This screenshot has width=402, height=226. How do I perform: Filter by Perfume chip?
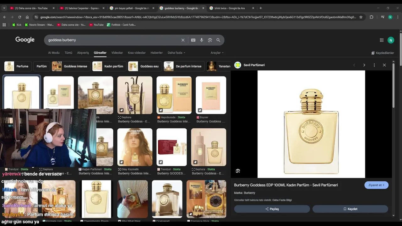[x=18, y=66]
